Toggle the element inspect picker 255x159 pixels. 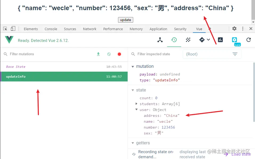click(5, 29)
